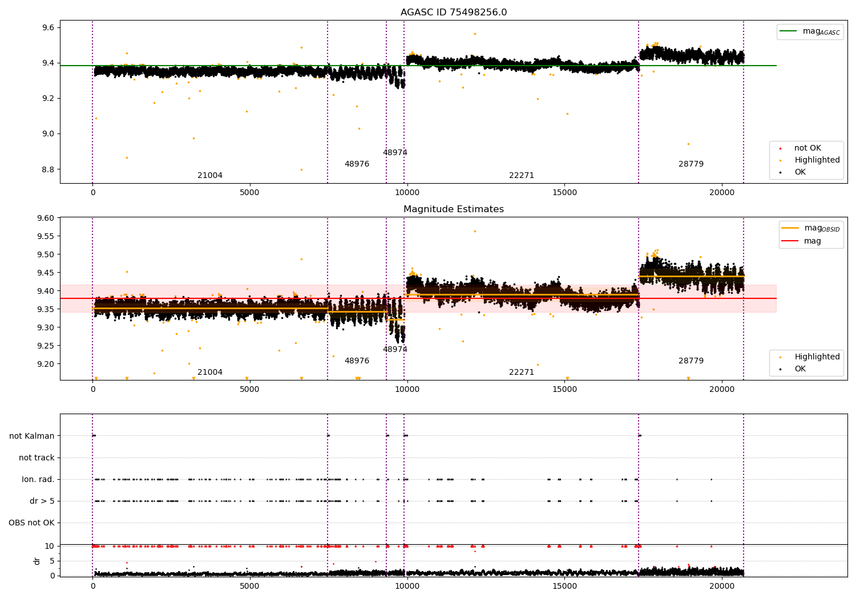Click the red 'mag' legend line
856x599 pixels.
click(x=790, y=241)
